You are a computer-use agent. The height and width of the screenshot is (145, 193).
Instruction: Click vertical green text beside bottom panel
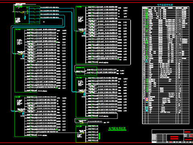99,136
